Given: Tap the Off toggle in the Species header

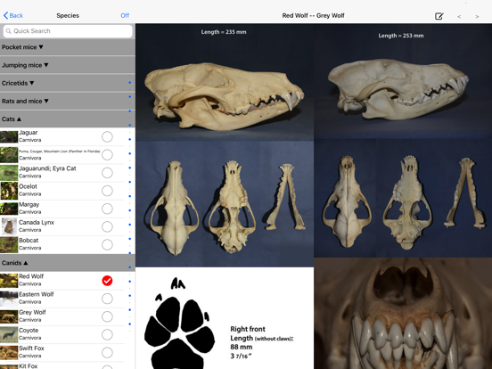Looking at the screenshot, I should click(125, 15).
